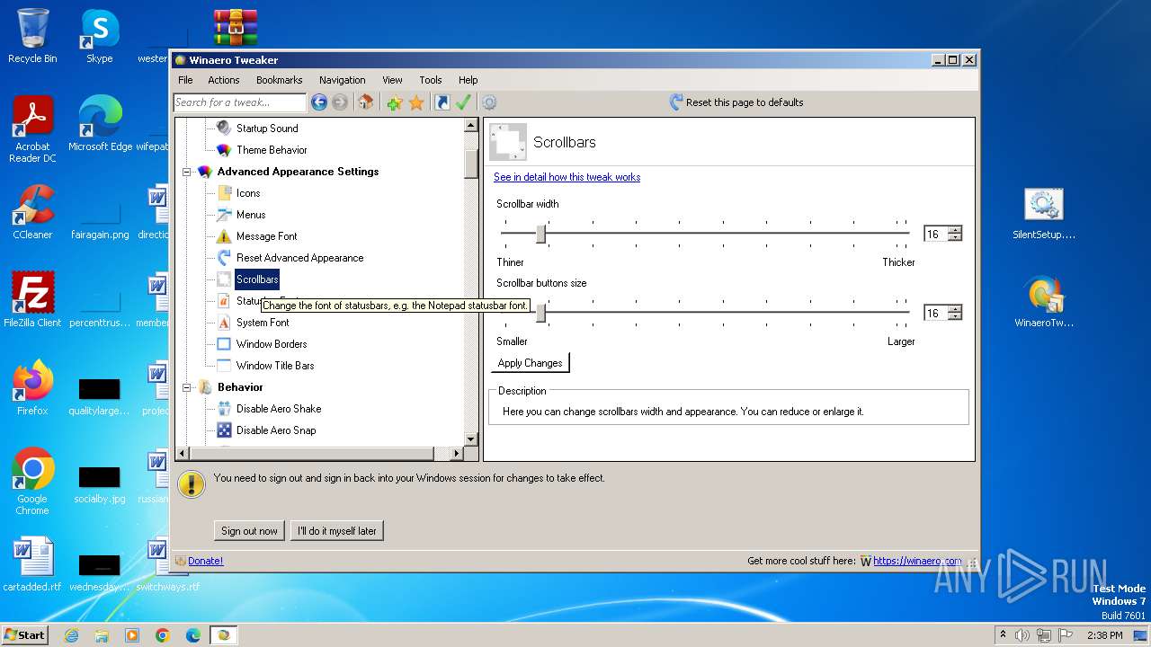
Task: Add this page to bookmarks icon
Action: [395, 102]
